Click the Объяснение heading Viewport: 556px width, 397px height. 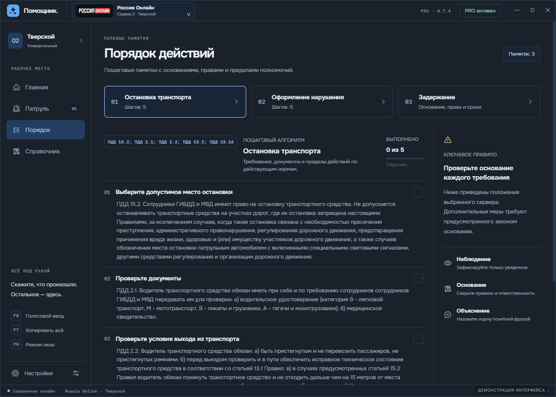pyautogui.click(x=473, y=311)
